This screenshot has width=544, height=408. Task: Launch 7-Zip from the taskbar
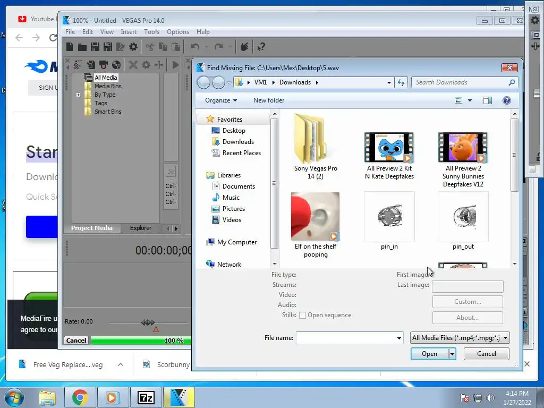pos(146,397)
